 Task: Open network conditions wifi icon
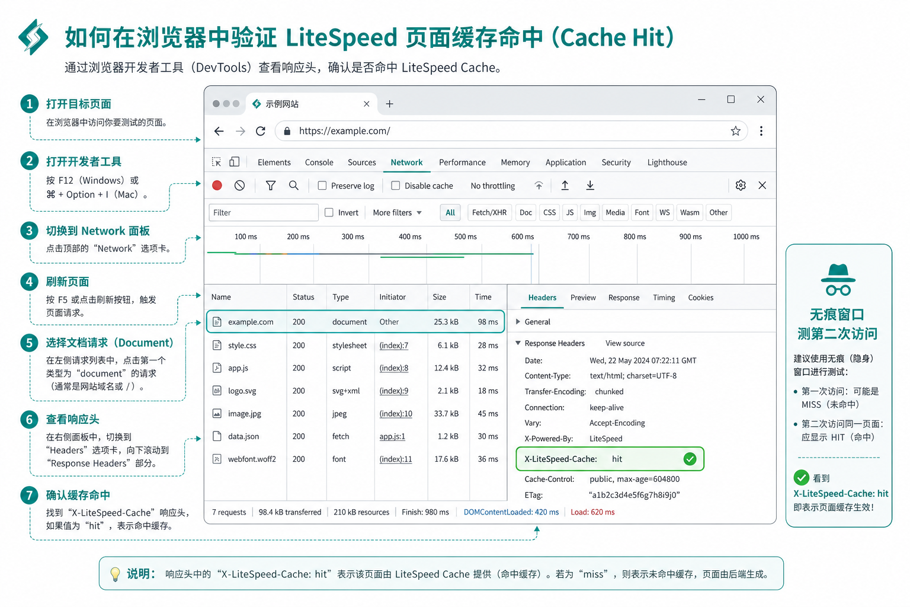click(x=539, y=186)
